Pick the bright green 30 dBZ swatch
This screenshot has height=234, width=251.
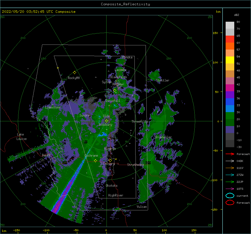point(230,115)
